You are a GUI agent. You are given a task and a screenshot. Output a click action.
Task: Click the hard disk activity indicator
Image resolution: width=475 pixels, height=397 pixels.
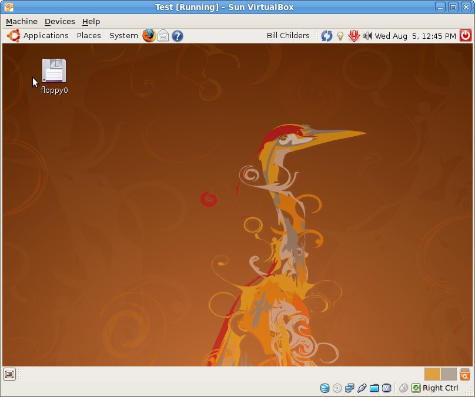(325, 388)
